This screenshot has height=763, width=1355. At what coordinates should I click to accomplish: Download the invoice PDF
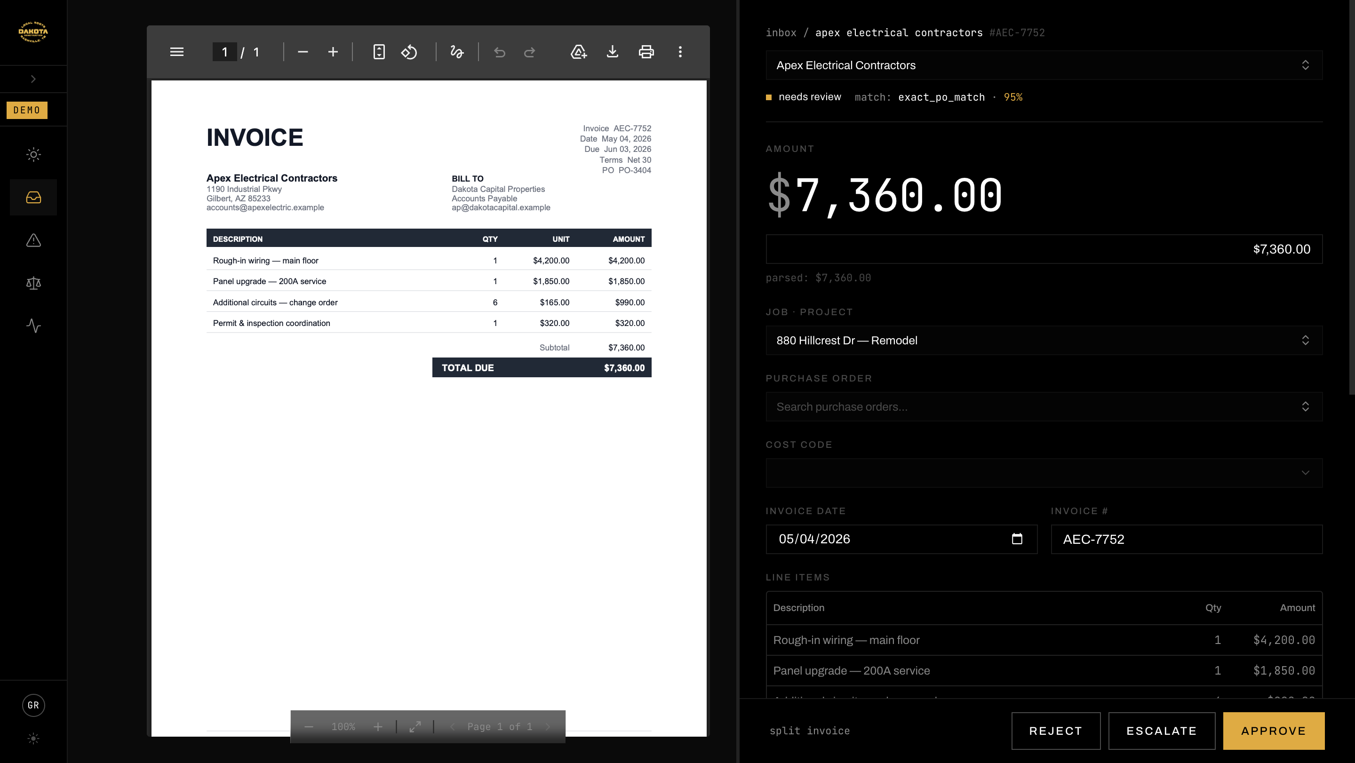point(612,52)
